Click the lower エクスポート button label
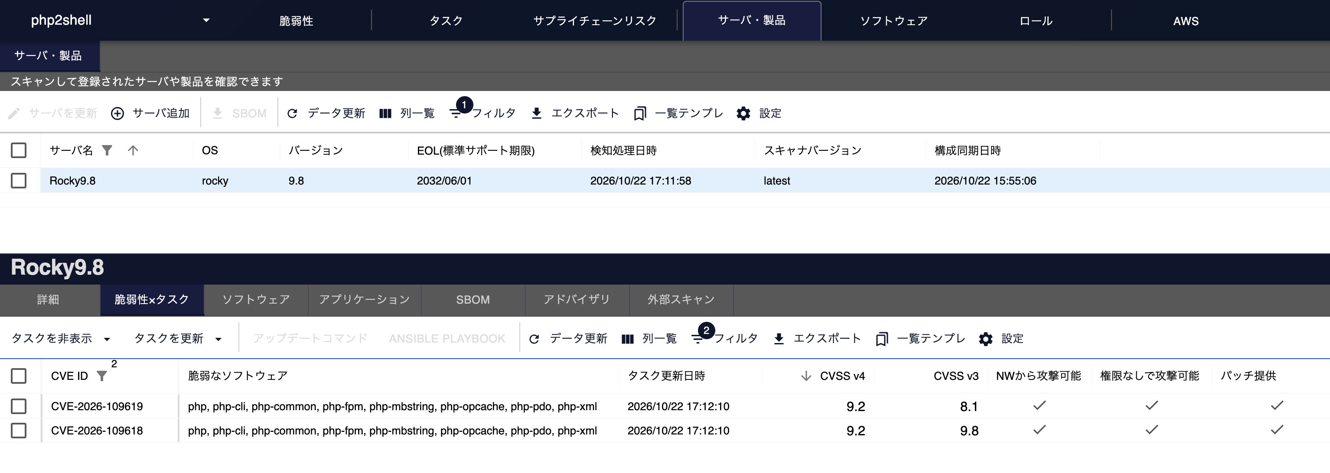 [827, 339]
